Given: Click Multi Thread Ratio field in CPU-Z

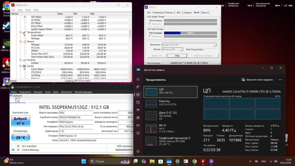Looking at the screenshot, I should [x=210, y=50].
